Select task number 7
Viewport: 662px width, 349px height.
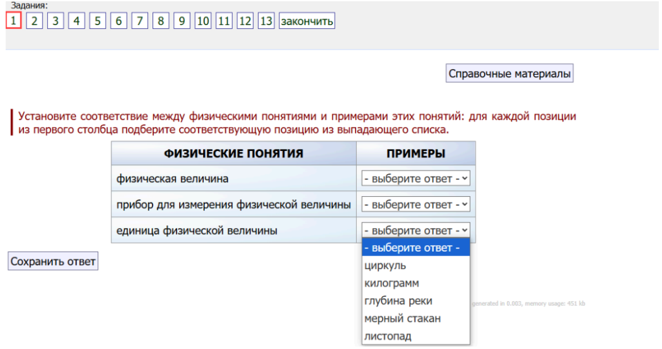pos(140,21)
